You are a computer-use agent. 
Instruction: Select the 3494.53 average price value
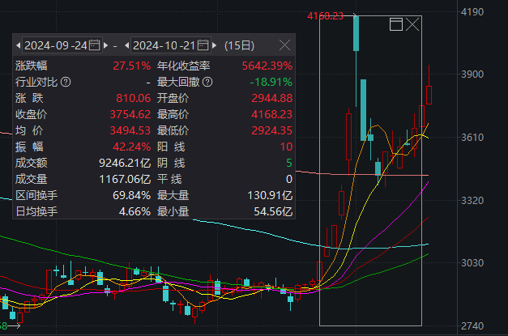[130, 130]
